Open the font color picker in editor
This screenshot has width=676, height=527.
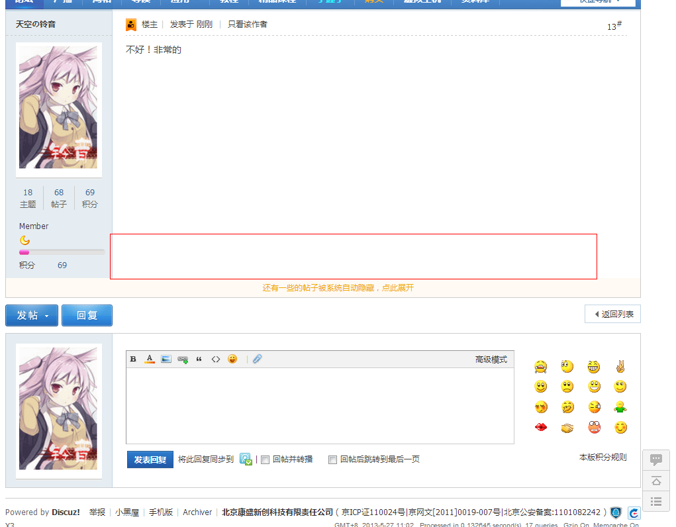tap(150, 359)
